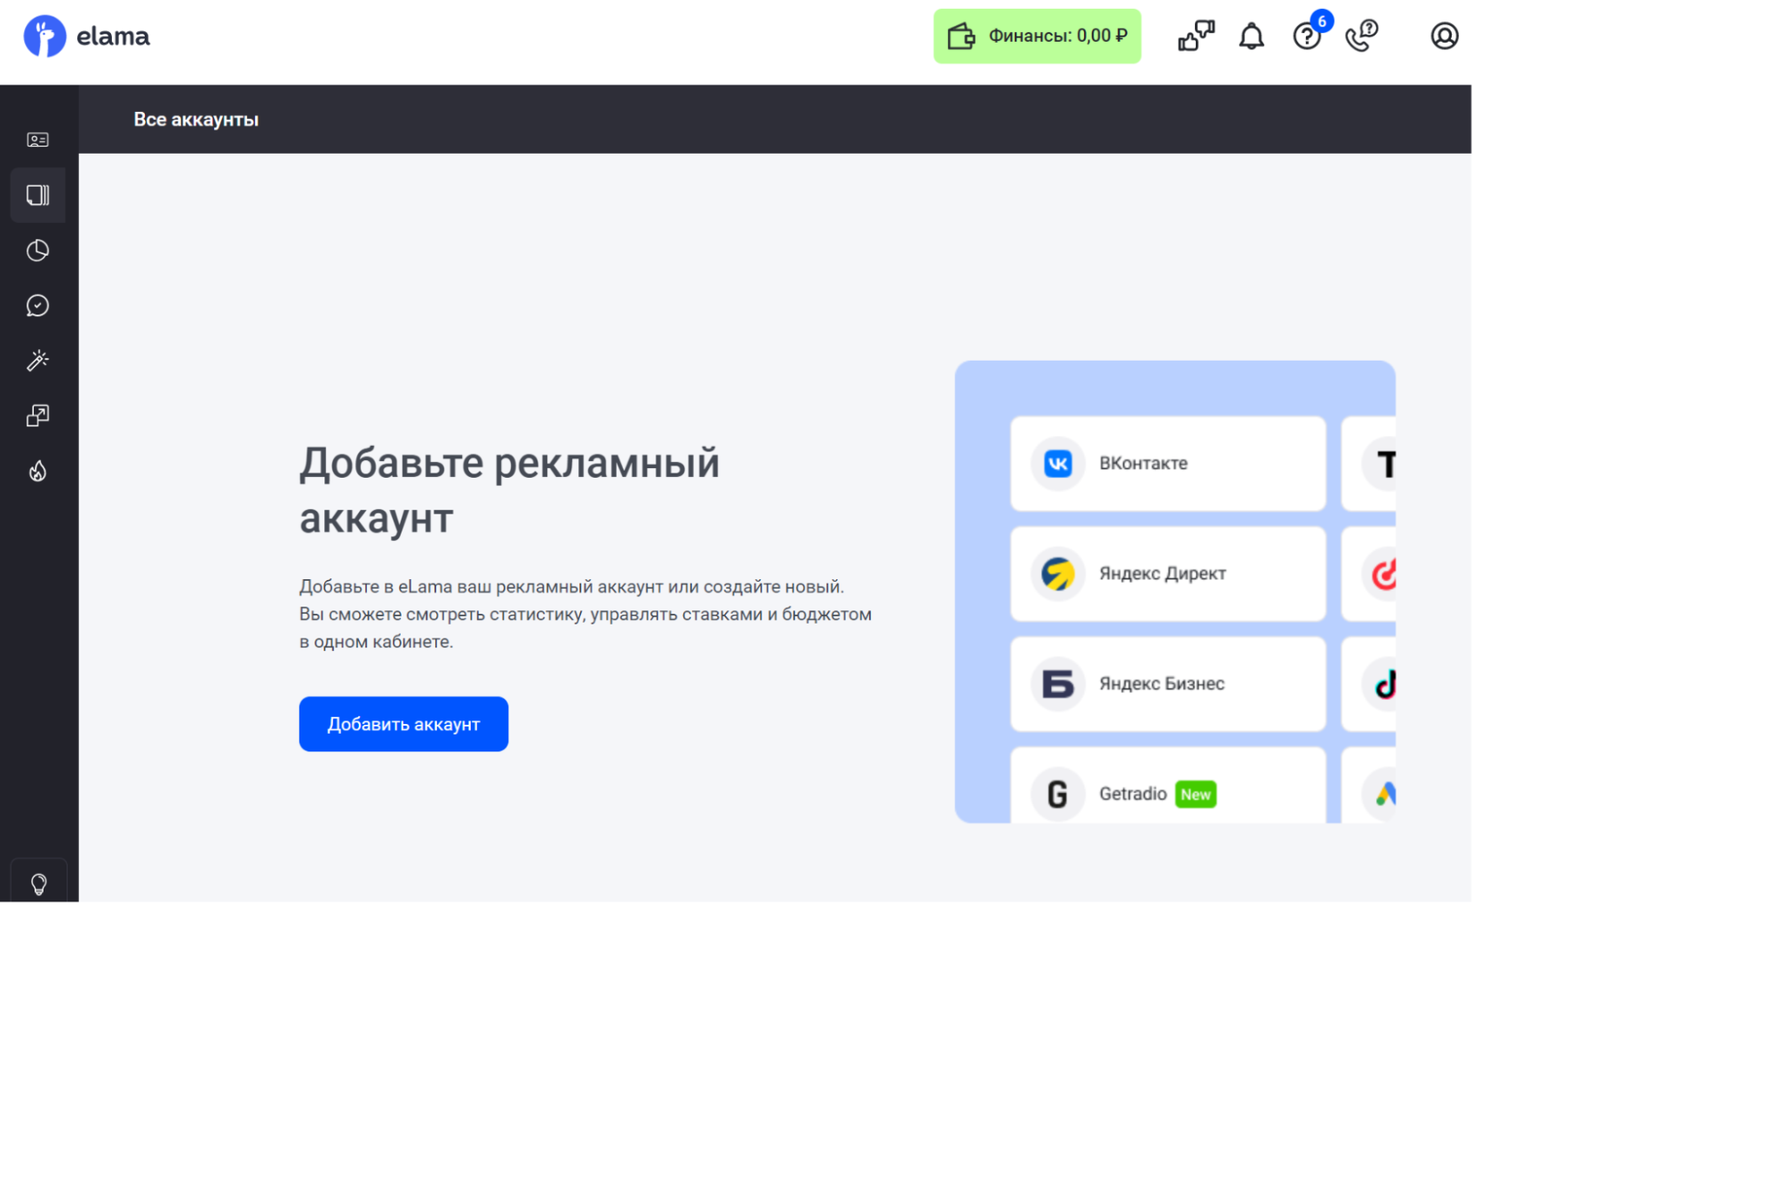This screenshot has width=1776, height=1184.
Task: Select the accounts panel icon in sidebar
Action: tap(38, 195)
